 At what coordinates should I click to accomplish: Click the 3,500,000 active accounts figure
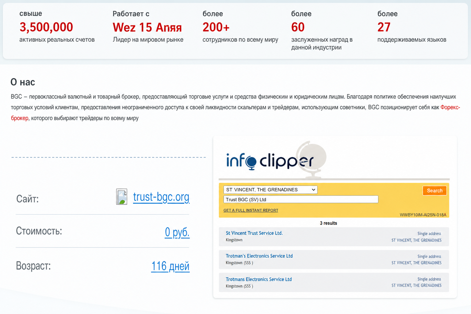click(46, 27)
